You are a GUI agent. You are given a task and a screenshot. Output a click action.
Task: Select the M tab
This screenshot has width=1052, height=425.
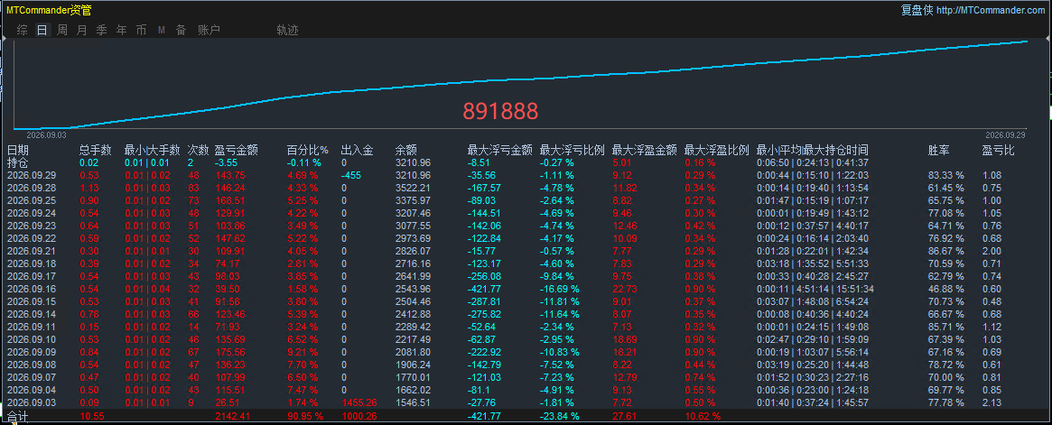coord(162,30)
